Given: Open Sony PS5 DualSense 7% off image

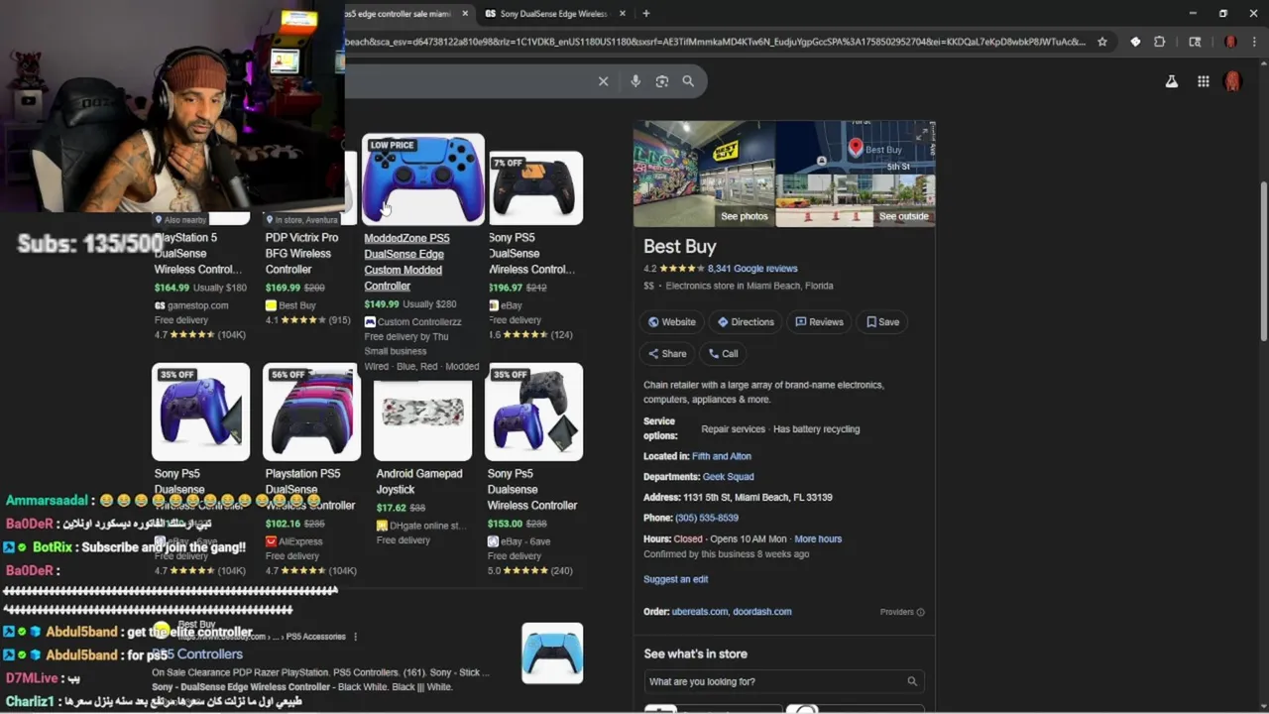Looking at the screenshot, I should pyautogui.click(x=535, y=187).
